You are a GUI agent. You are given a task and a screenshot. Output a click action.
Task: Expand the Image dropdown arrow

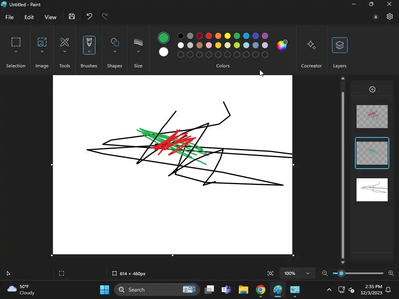(x=42, y=51)
